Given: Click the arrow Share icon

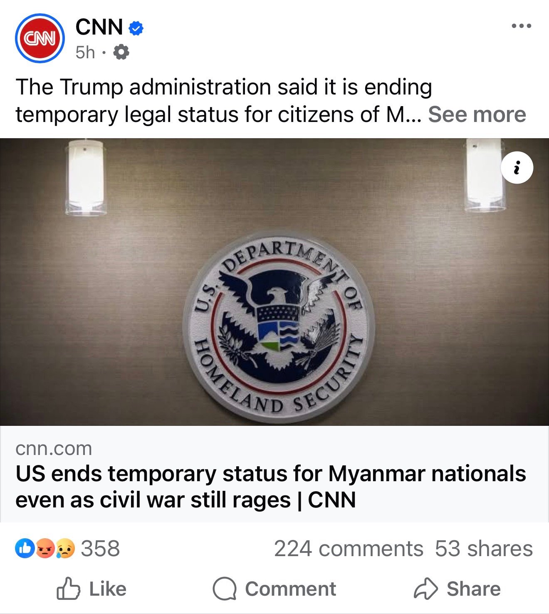Looking at the screenshot, I should pos(425,589).
